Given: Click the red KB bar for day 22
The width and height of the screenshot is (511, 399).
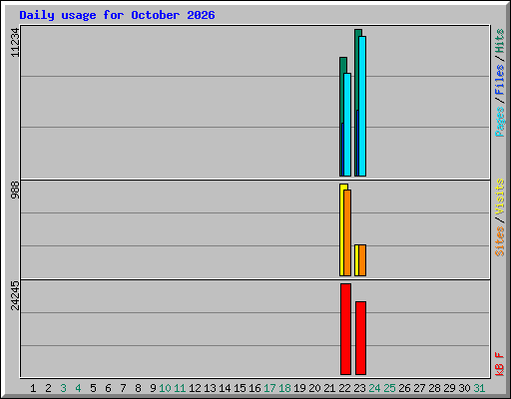Looking at the screenshot, I should point(345,329).
